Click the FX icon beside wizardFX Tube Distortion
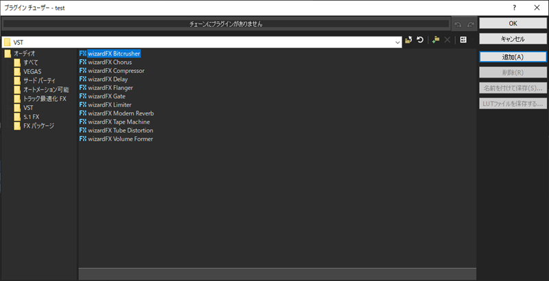 pos(83,131)
